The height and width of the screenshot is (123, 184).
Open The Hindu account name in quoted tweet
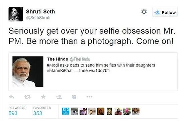coord(58,59)
